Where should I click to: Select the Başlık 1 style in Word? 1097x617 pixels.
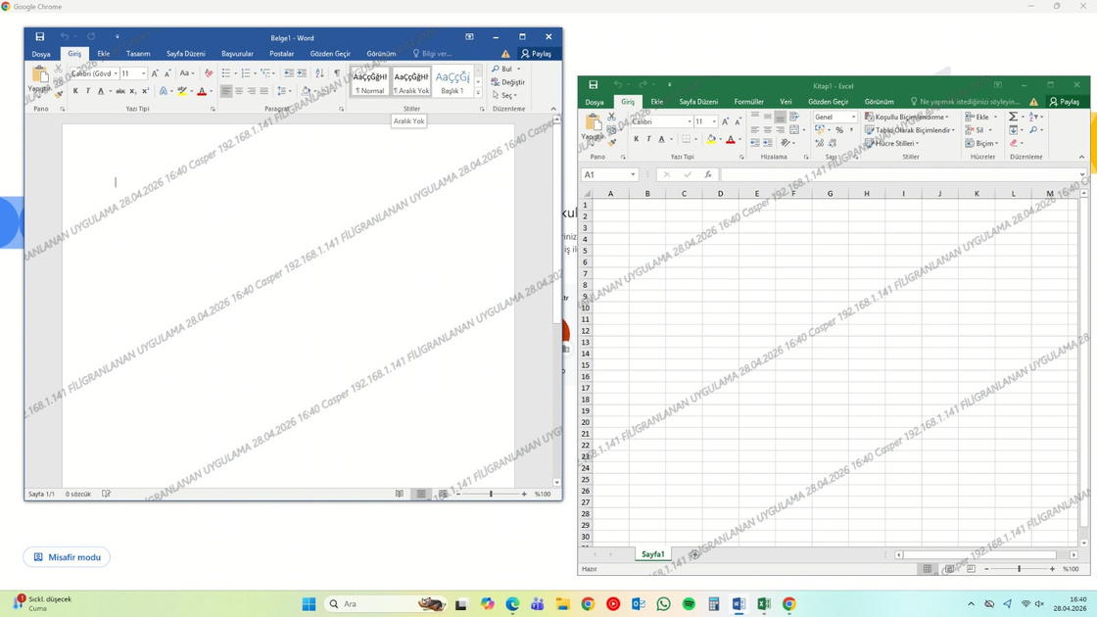(x=452, y=82)
